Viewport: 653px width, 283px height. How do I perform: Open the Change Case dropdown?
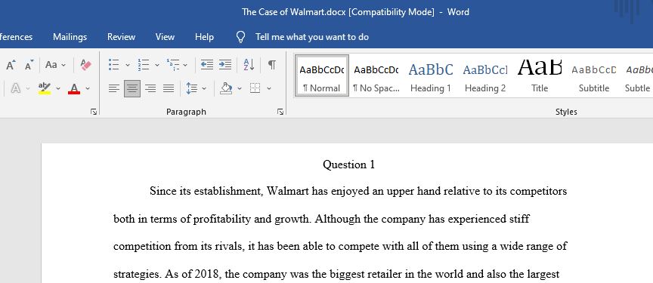point(55,65)
